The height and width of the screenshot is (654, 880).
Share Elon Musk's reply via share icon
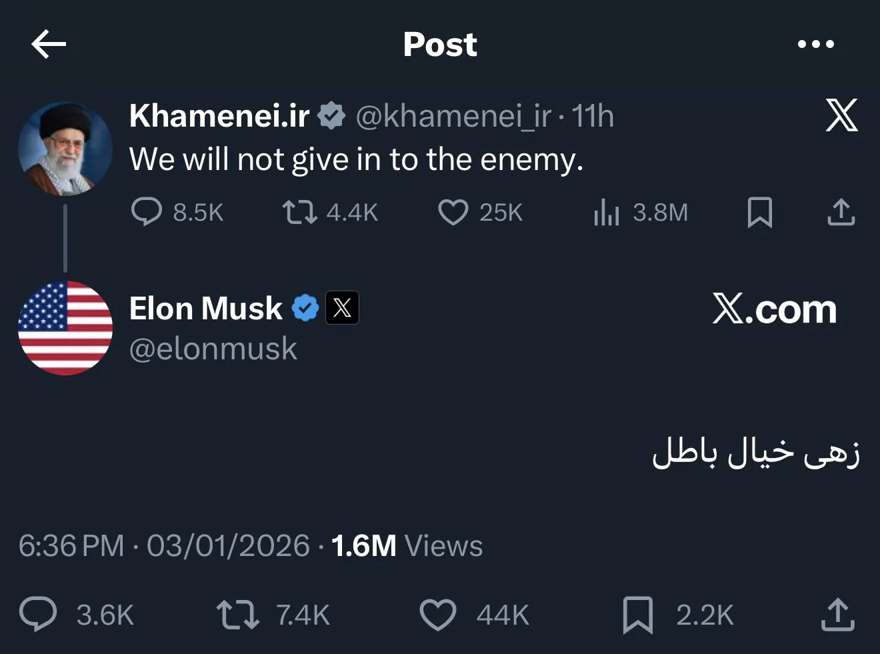[839, 615]
